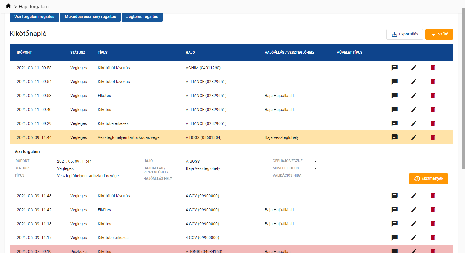This screenshot has width=465, height=253.
Task: Edit the ALLIANCE 09:53 Elkötés entry
Action: (x=414, y=96)
